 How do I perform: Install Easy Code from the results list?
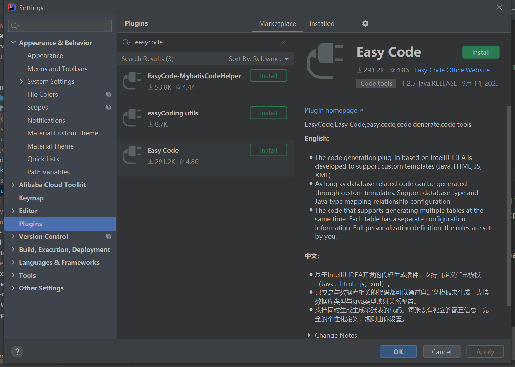coord(268,150)
